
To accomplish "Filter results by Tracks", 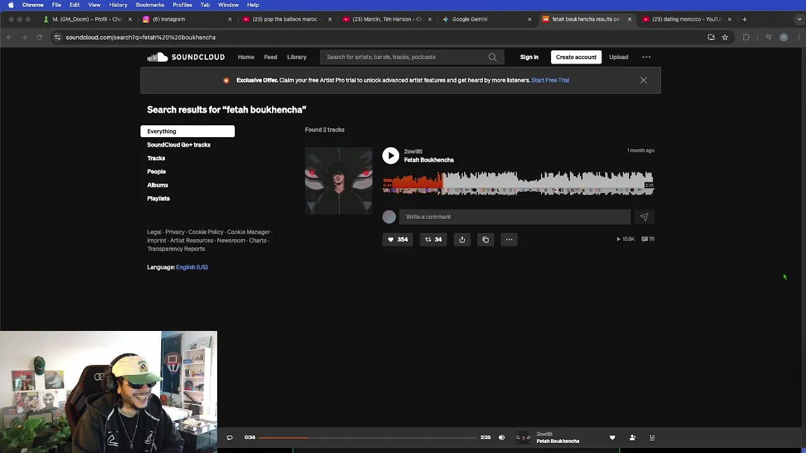I will [x=156, y=159].
